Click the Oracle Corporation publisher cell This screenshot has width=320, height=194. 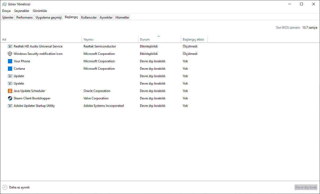[x=97, y=91]
